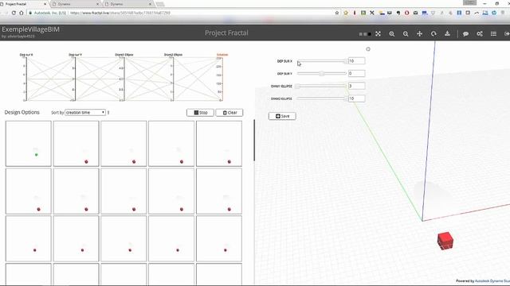The height and width of the screenshot is (286, 510).
Task: Click the DIAM1 ELLIPSE value field
Action: coord(356,86)
